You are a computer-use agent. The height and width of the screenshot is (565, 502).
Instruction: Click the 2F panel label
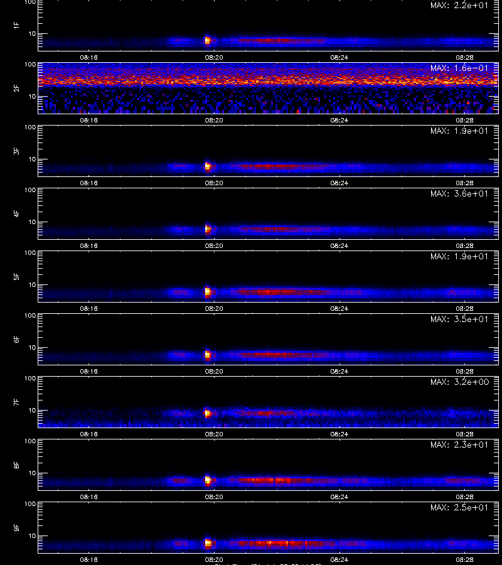click(x=16, y=89)
